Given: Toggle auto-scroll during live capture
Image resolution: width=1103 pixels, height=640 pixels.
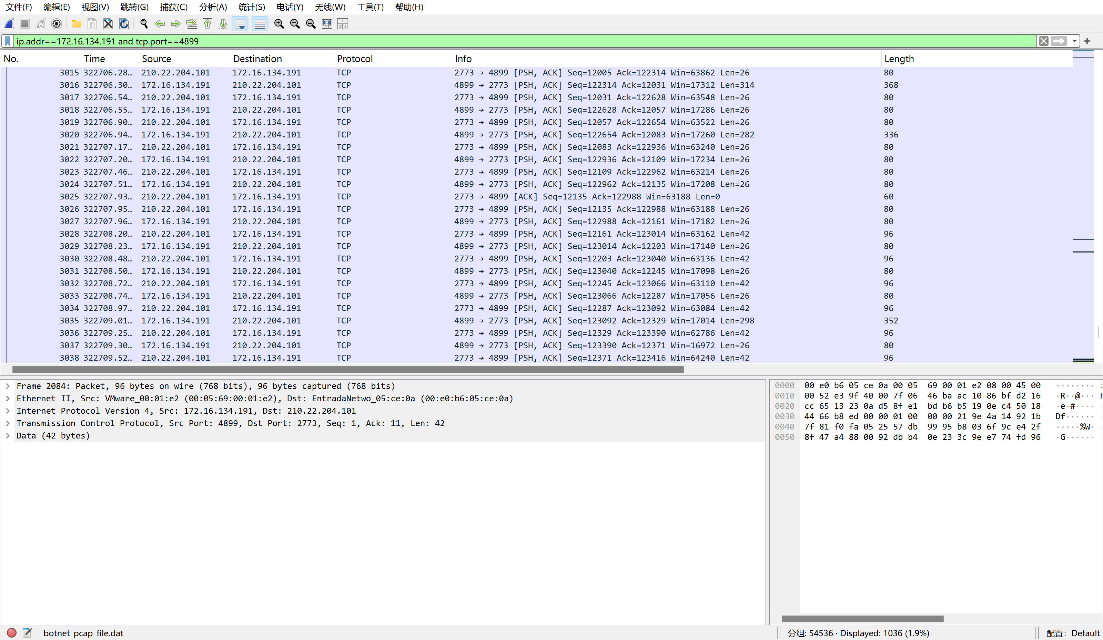Looking at the screenshot, I should click(240, 24).
